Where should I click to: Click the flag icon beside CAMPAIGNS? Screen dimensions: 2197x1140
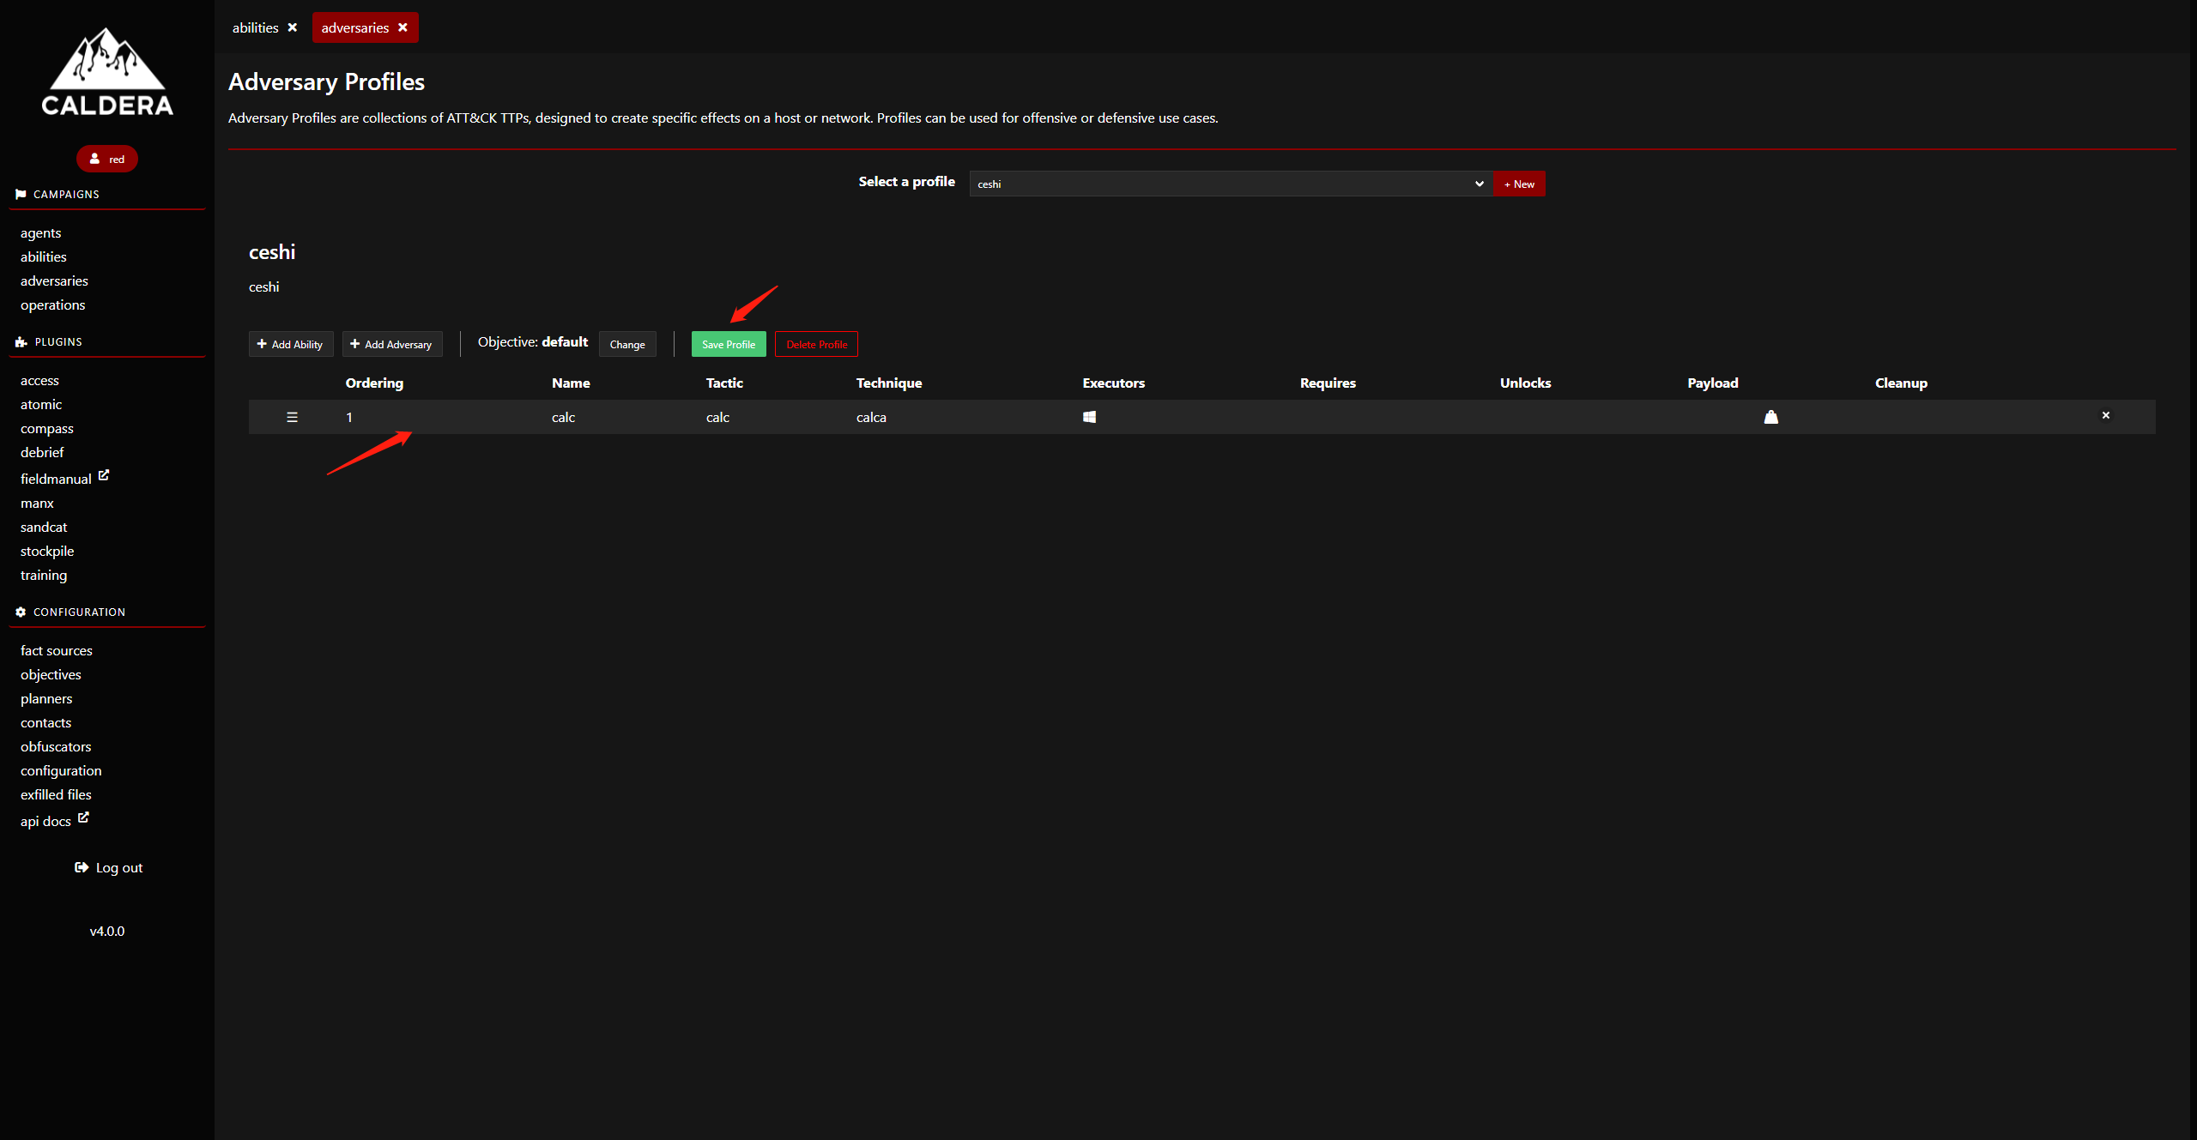pos(20,194)
